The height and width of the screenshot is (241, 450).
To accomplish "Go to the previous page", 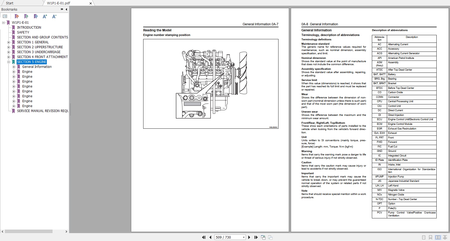I will tap(210, 237).
